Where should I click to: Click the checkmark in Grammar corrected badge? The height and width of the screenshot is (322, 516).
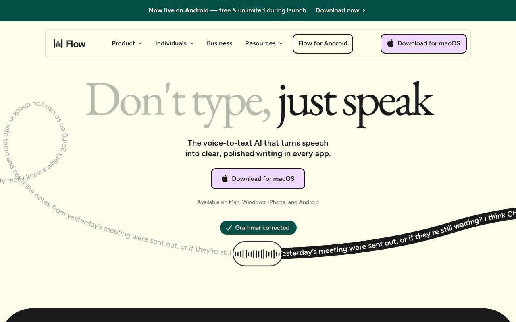click(x=229, y=227)
